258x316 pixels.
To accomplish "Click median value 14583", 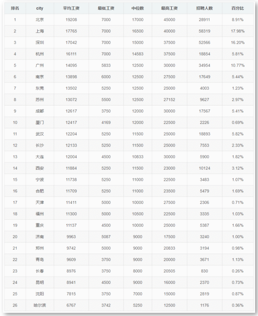I will click(138, 54).
